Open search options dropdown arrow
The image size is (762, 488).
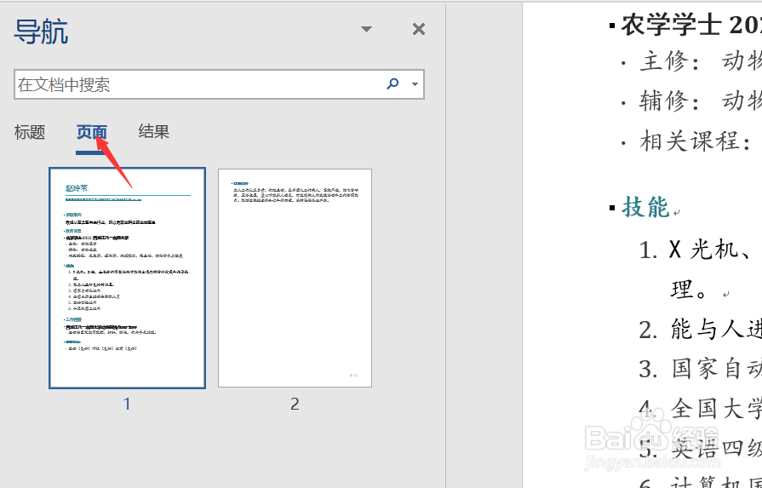click(x=415, y=84)
